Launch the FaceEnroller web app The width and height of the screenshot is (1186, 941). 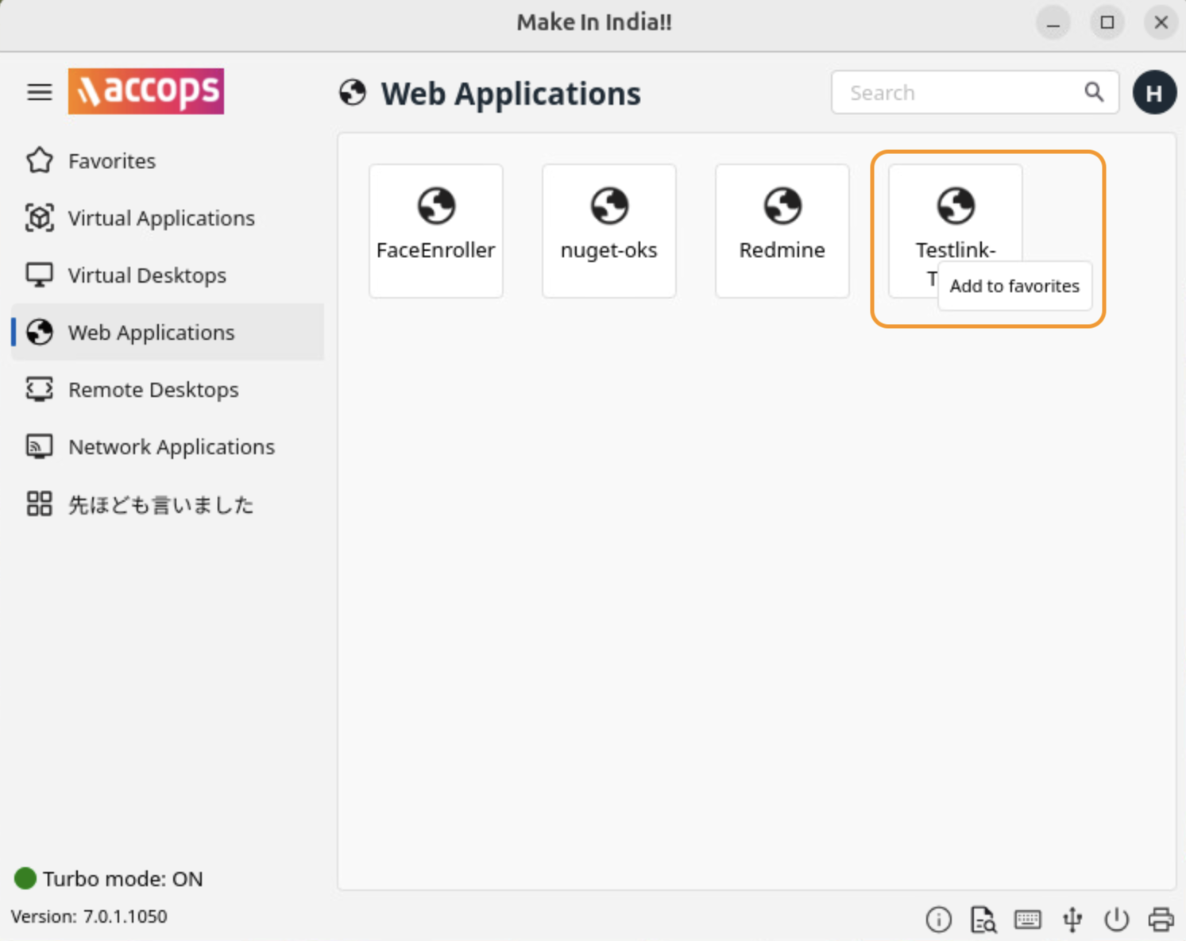(435, 230)
